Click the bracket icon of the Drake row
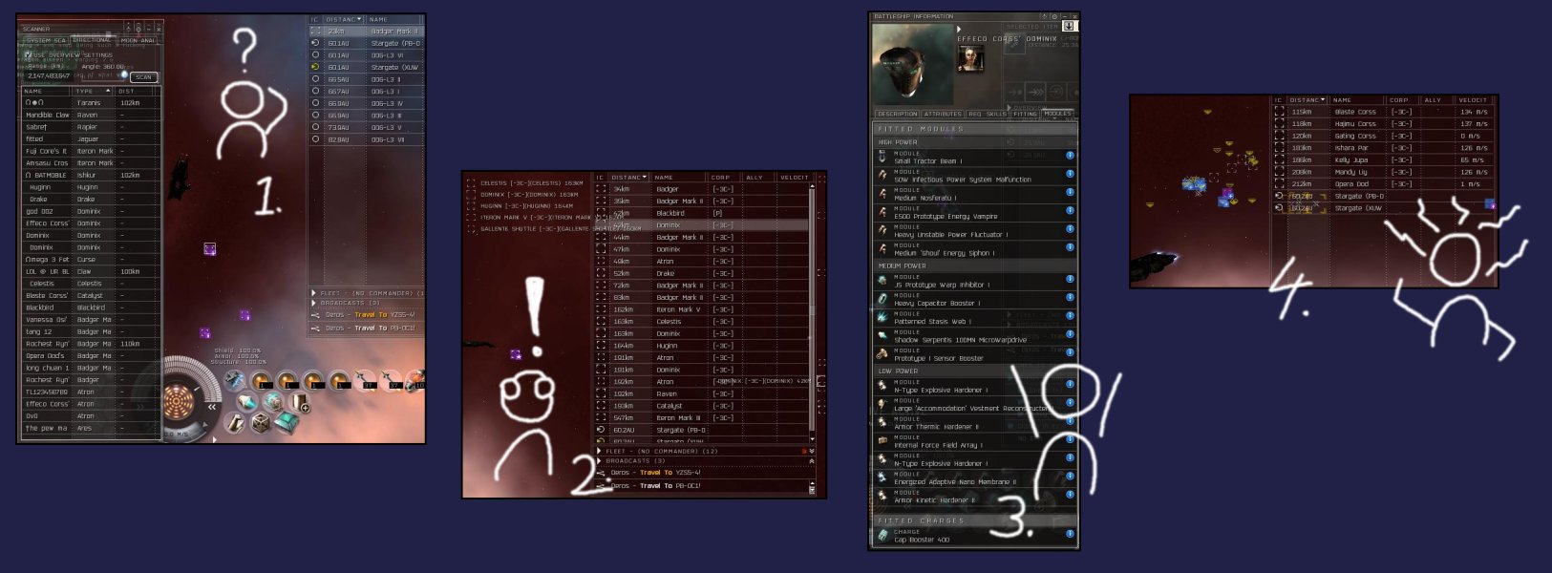The height and width of the screenshot is (573, 1552). (601, 273)
